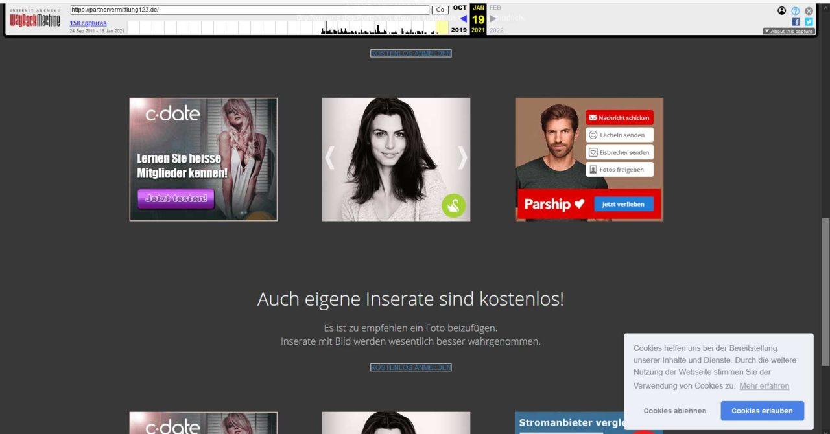This screenshot has width=830, height=434.
Task: Click Lächeln senden in the Parship ad
Action: point(620,135)
